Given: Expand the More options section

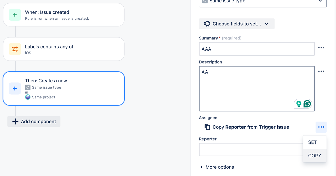Looking at the screenshot, I should click(x=217, y=167).
